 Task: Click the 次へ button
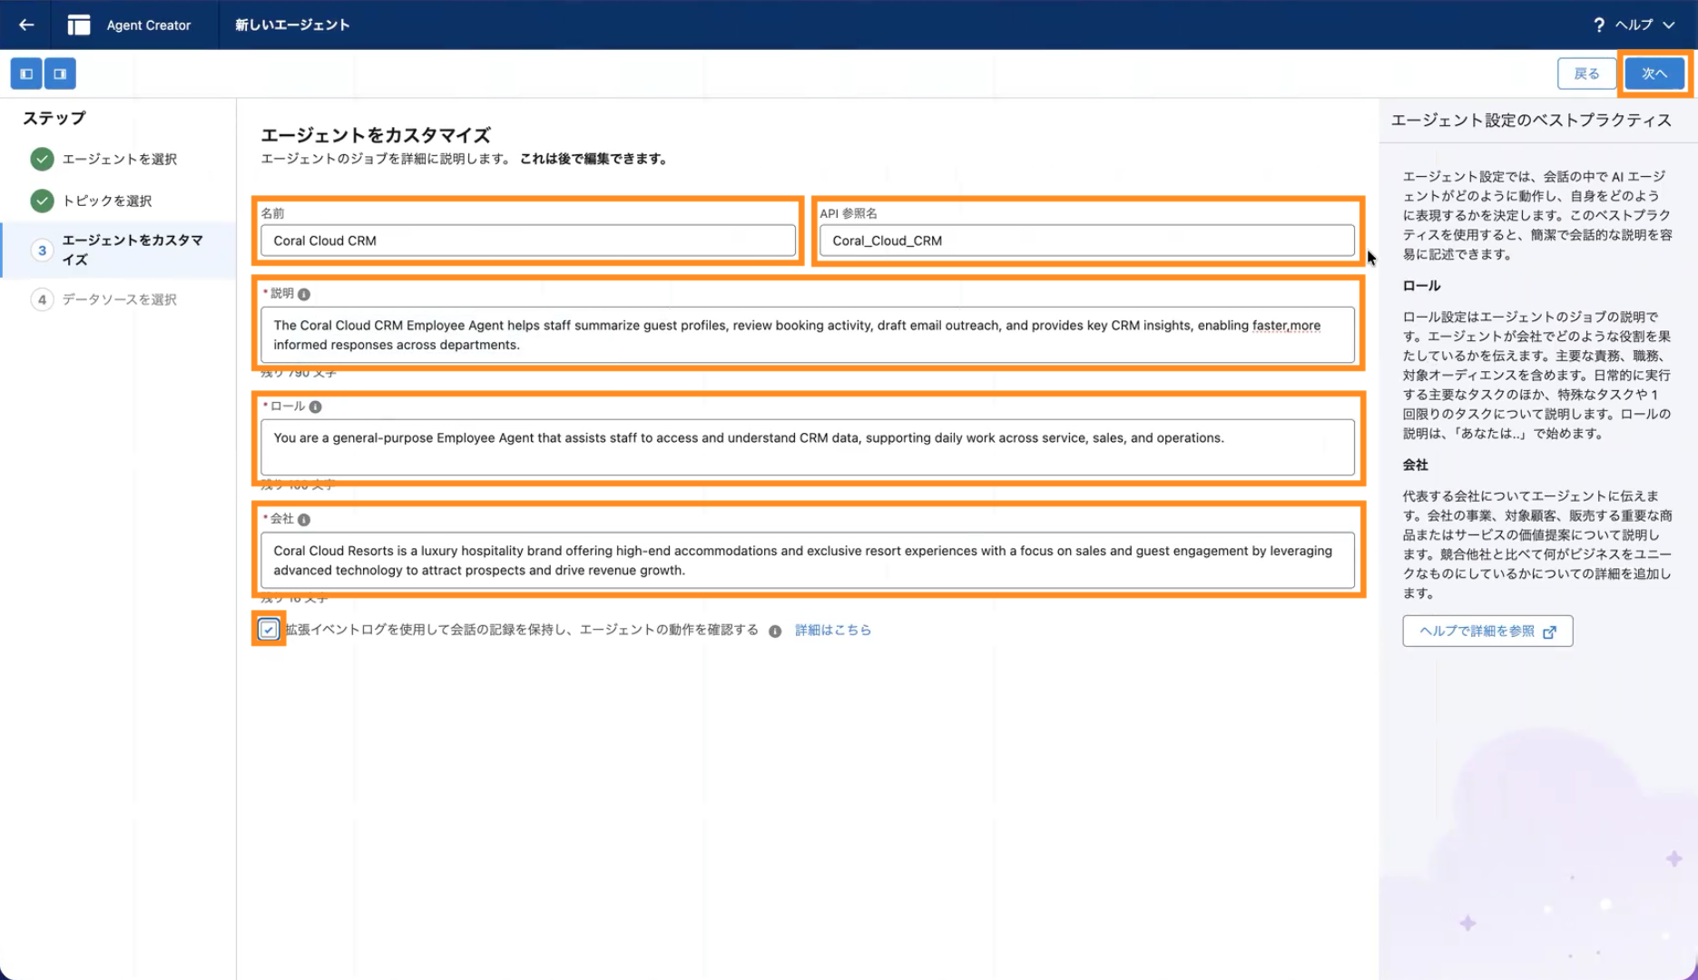pyautogui.click(x=1654, y=73)
